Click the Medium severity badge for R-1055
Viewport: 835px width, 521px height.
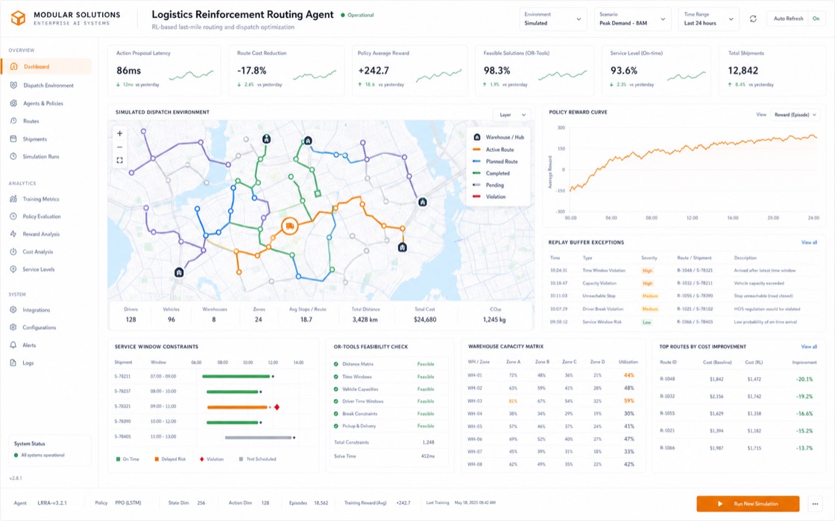click(650, 296)
